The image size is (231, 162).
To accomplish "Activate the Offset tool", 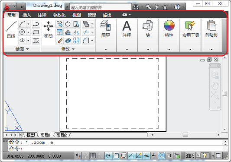I will (68, 32).
